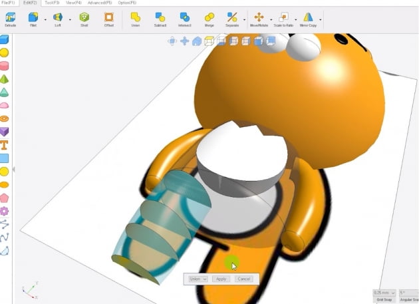
Task: Click the pan view icon
Action: point(185,41)
